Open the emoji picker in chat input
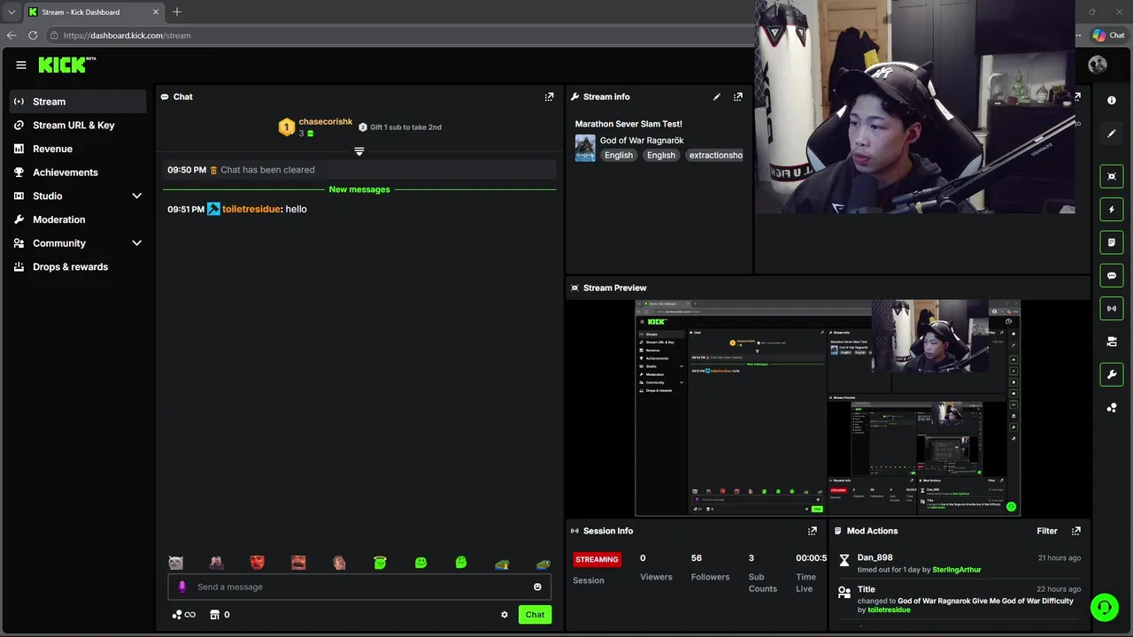 click(x=537, y=587)
